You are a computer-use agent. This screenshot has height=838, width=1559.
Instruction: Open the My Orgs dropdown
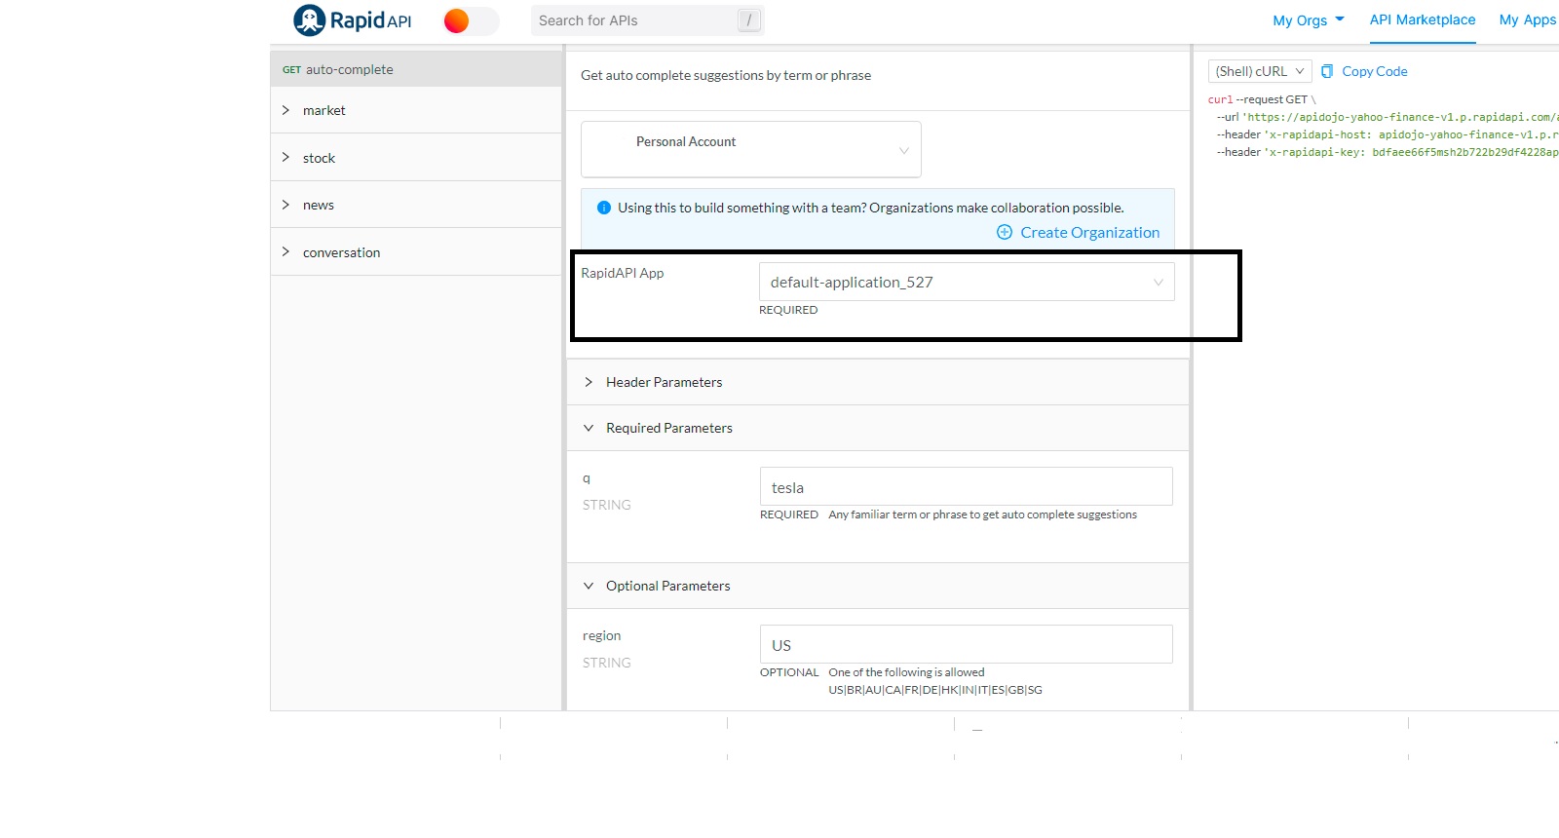coord(1309,20)
